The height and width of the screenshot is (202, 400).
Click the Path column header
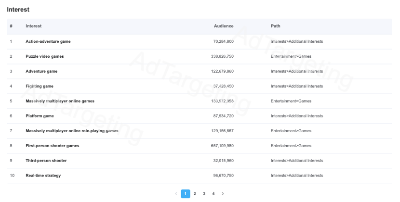coord(276,26)
